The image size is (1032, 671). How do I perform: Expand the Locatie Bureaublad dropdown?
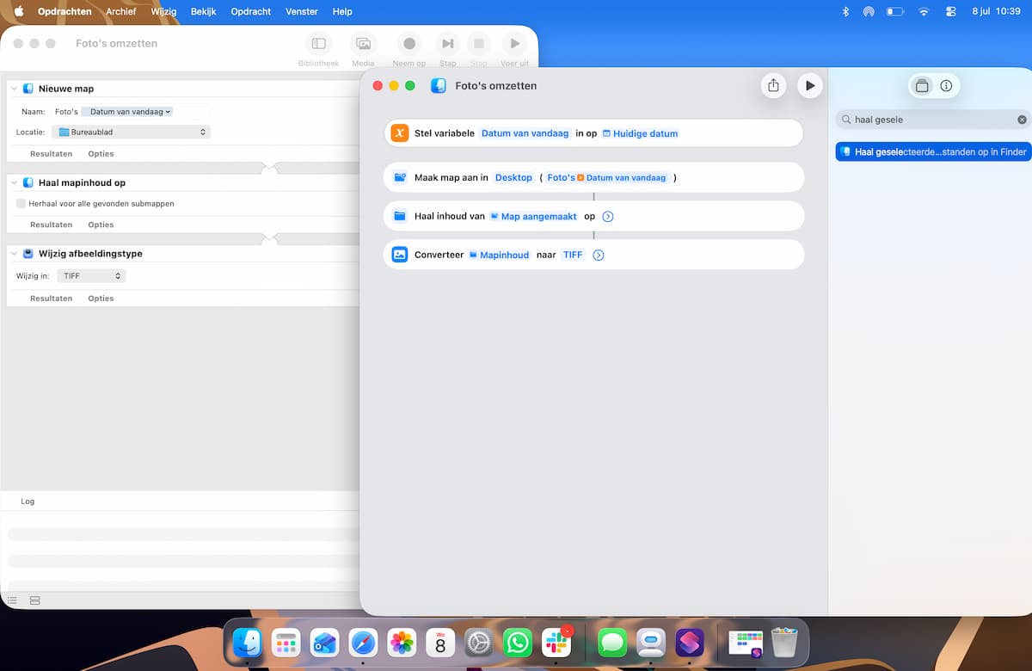(131, 132)
